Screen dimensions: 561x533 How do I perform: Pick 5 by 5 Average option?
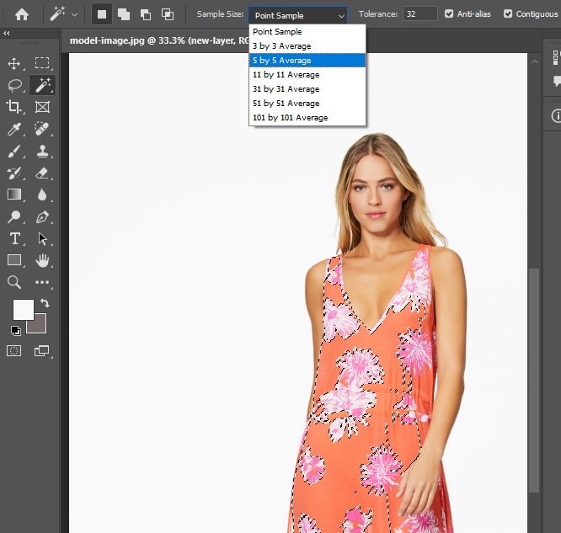coord(307,60)
